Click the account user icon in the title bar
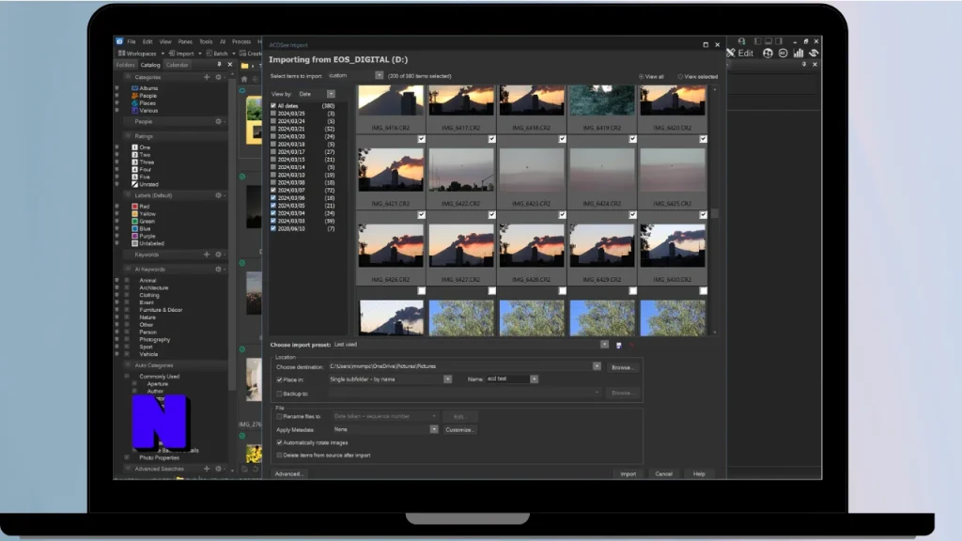This screenshot has height=541, width=962. click(741, 41)
